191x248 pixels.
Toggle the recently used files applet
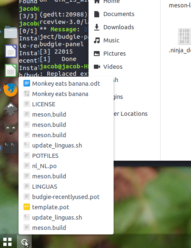tap(24, 242)
